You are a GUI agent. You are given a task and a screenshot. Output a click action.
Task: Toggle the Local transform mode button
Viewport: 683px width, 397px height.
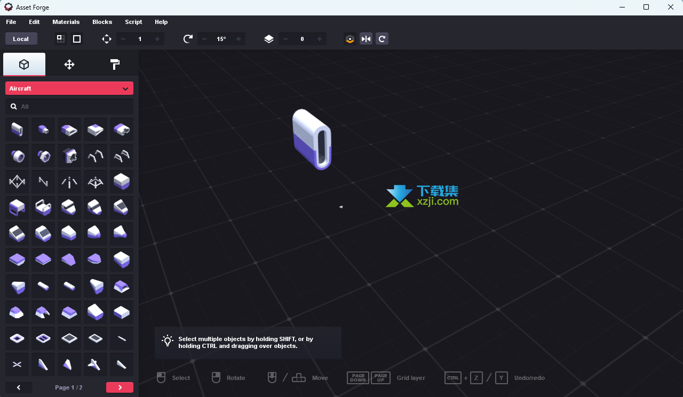point(21,39)
